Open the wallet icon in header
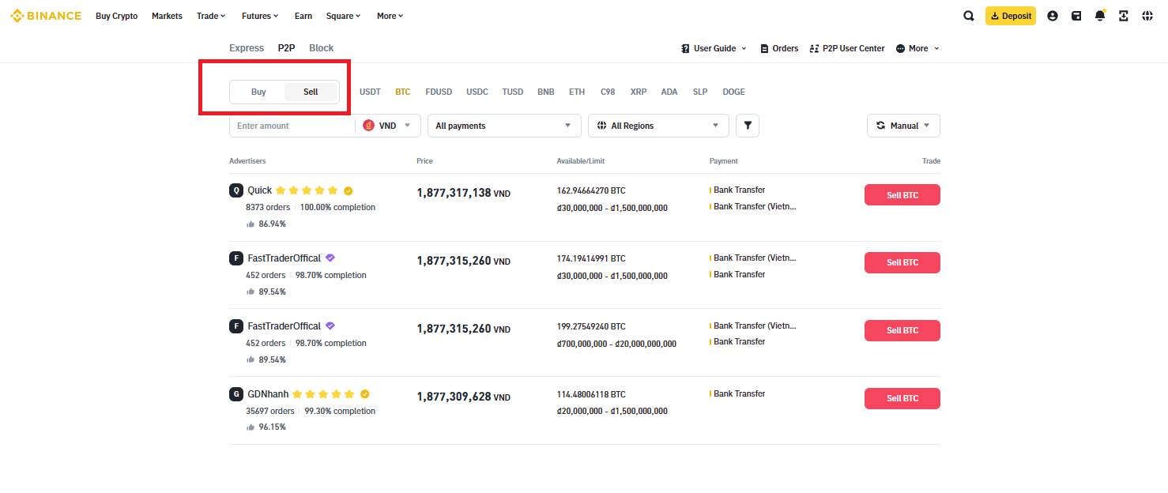1168x493 pixels. tap(1076, 16)
